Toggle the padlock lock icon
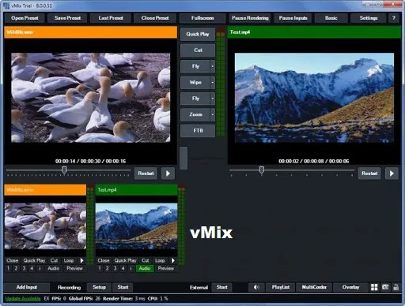 (396, 287)
